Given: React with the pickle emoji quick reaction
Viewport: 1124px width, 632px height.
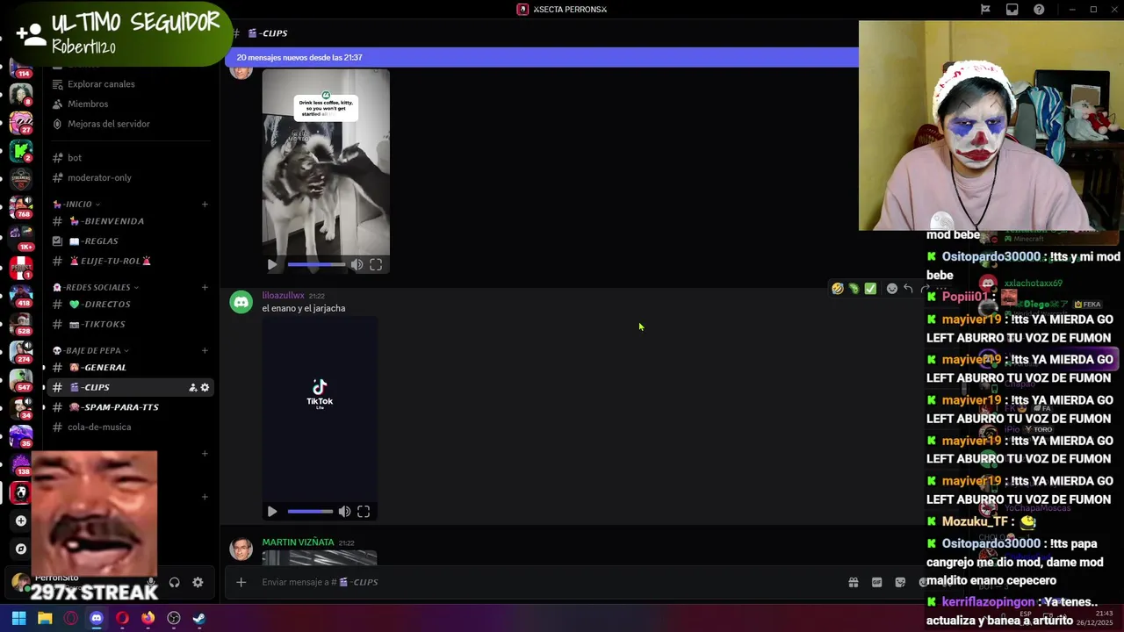Looking at the screenshot, I should coord(854,288).
